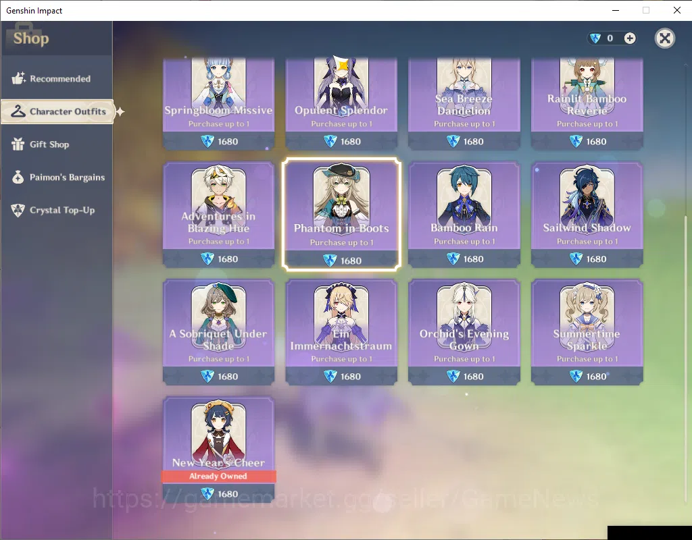
Task: Click the 1680 price under Sailwind Shadow
Action: pos(596,259)
